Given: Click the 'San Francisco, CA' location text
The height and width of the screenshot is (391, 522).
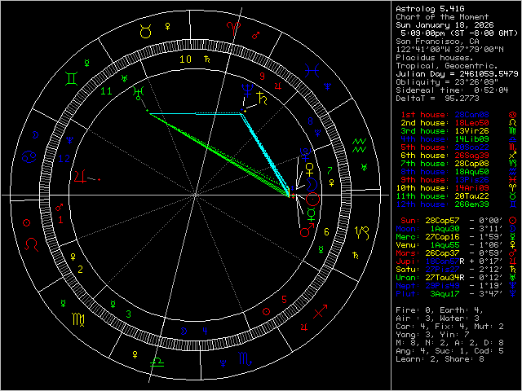Looking at the screenshot, I should [x=437, y=42].
